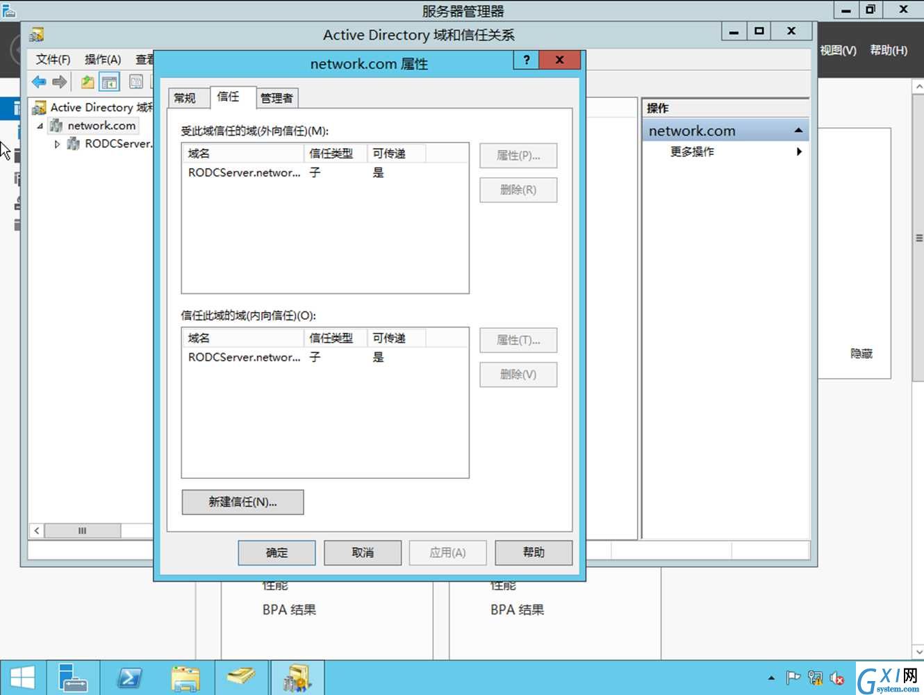
Task: Click the muted volume tray icon
Action: [x=837, y=678]
